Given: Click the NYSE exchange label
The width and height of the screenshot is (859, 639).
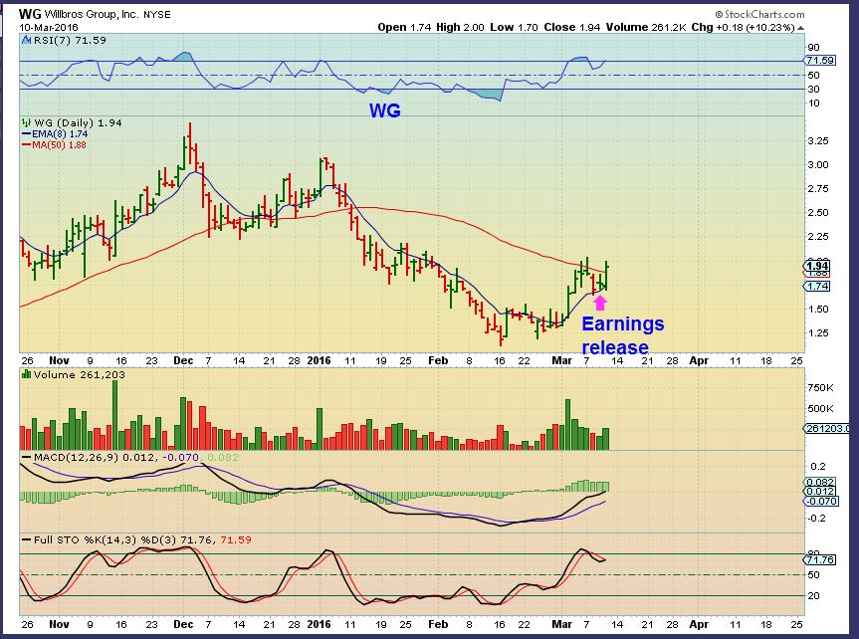Looking at the screenshot, I should 156,15.
